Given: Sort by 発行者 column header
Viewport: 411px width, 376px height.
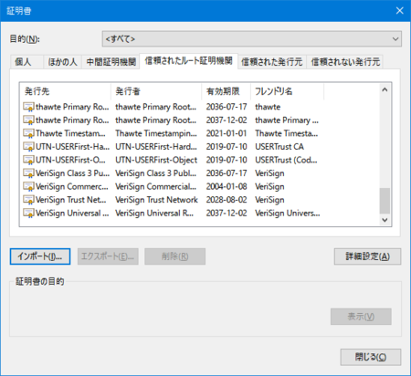Looking at the screenshot, I should point(156,91).
